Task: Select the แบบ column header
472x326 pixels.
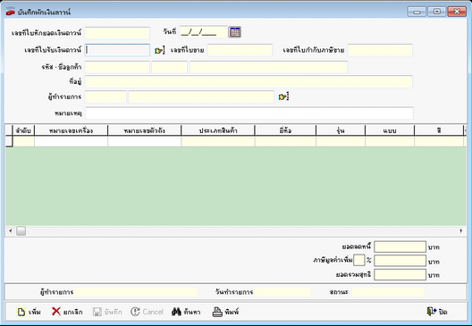Action: tap(390, 130)
